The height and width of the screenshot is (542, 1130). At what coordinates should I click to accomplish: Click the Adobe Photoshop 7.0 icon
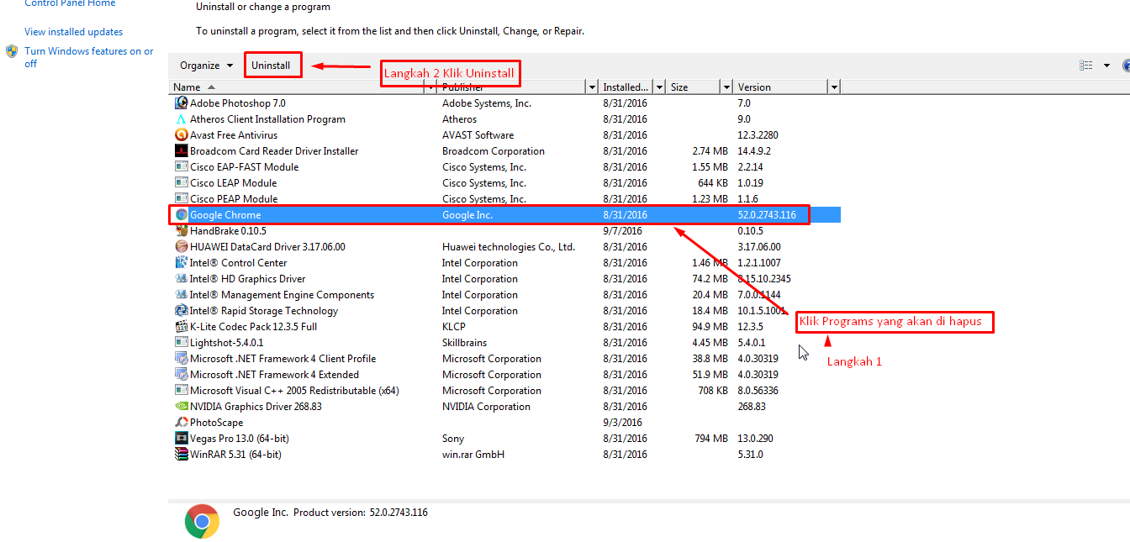(181, 103)
